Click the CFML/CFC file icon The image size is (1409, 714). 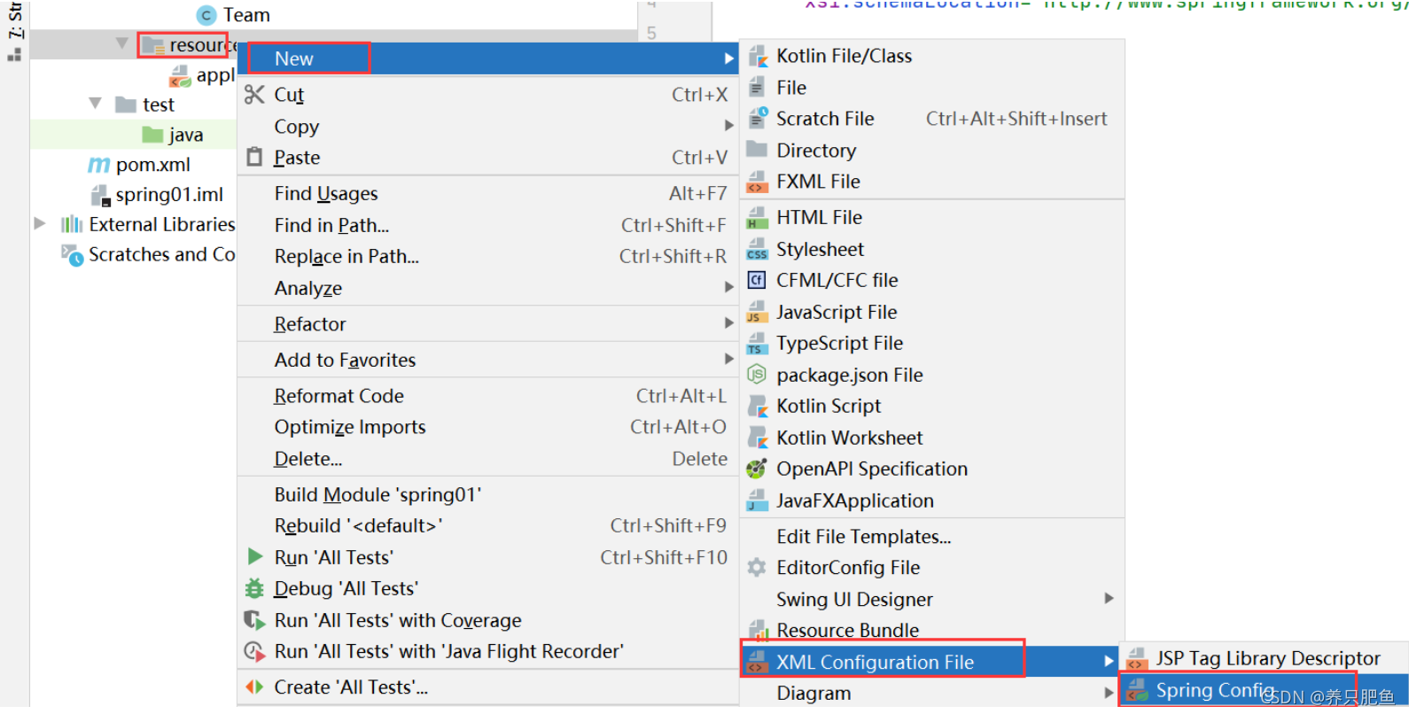[x=756, y=281]
